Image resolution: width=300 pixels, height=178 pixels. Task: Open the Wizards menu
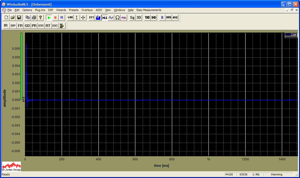(61, 10)
